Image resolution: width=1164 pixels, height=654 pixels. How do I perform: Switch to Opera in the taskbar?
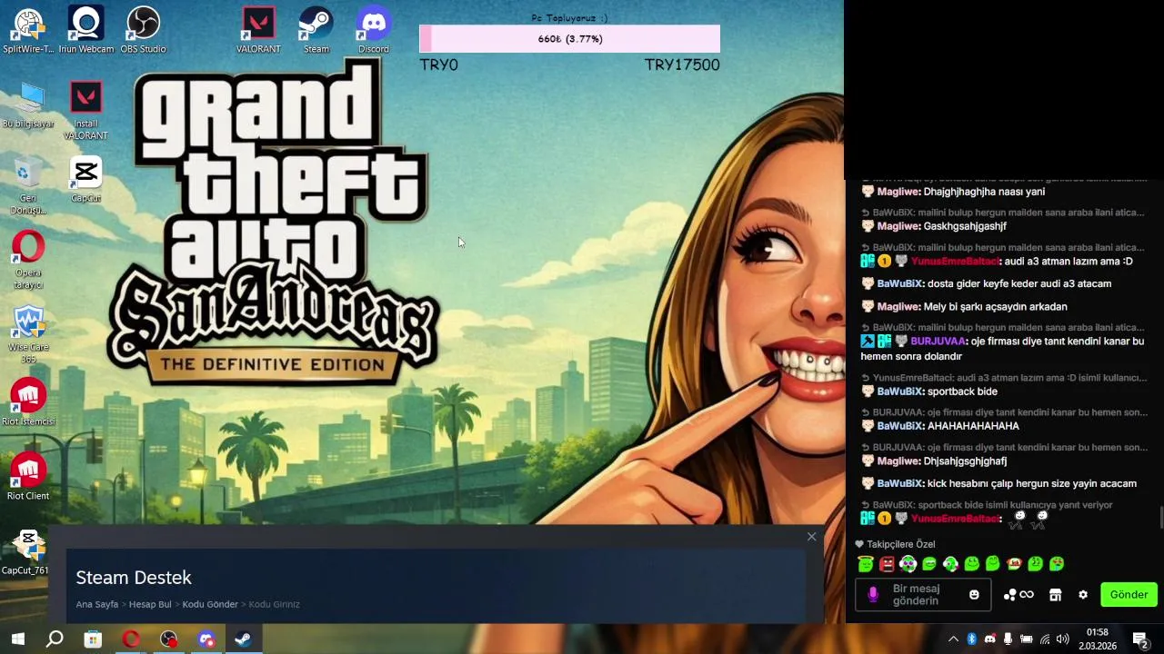(x=131, y=639)
